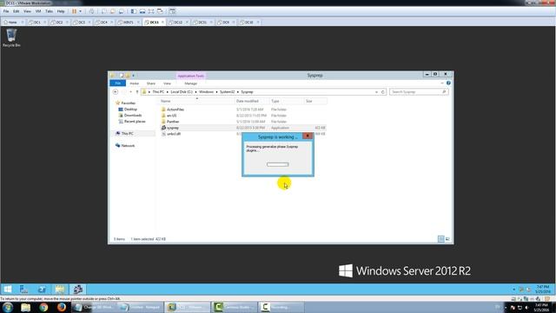Click the send Ctrl+Alt+Del icon in VMware toolbar
The height and width of the screenshot is (313, 556).
pyautogui.click(x=91, y=11)
